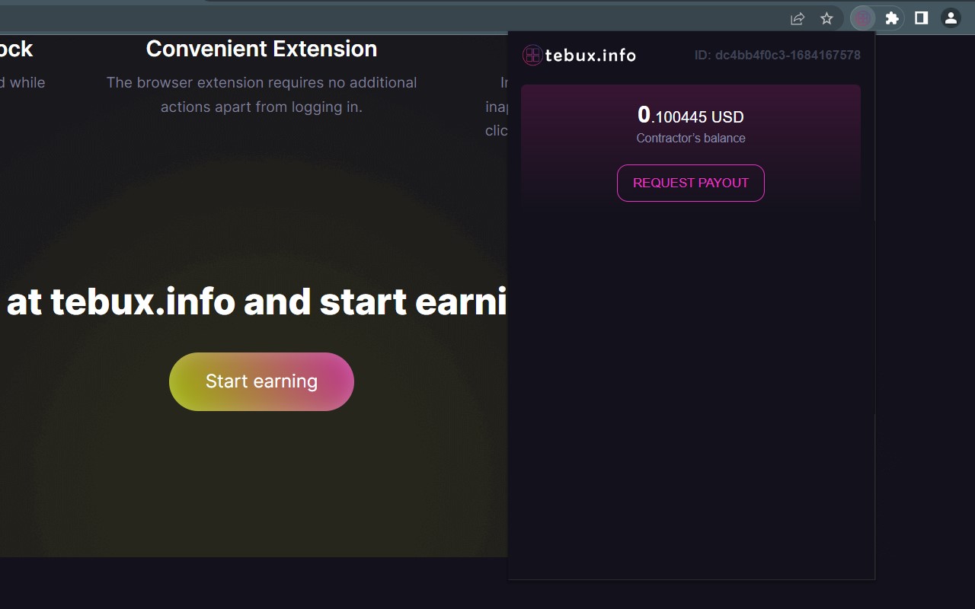Click the Contractor's balance label
The height and width of the screenshot is (609, 975).
point(690,139)
